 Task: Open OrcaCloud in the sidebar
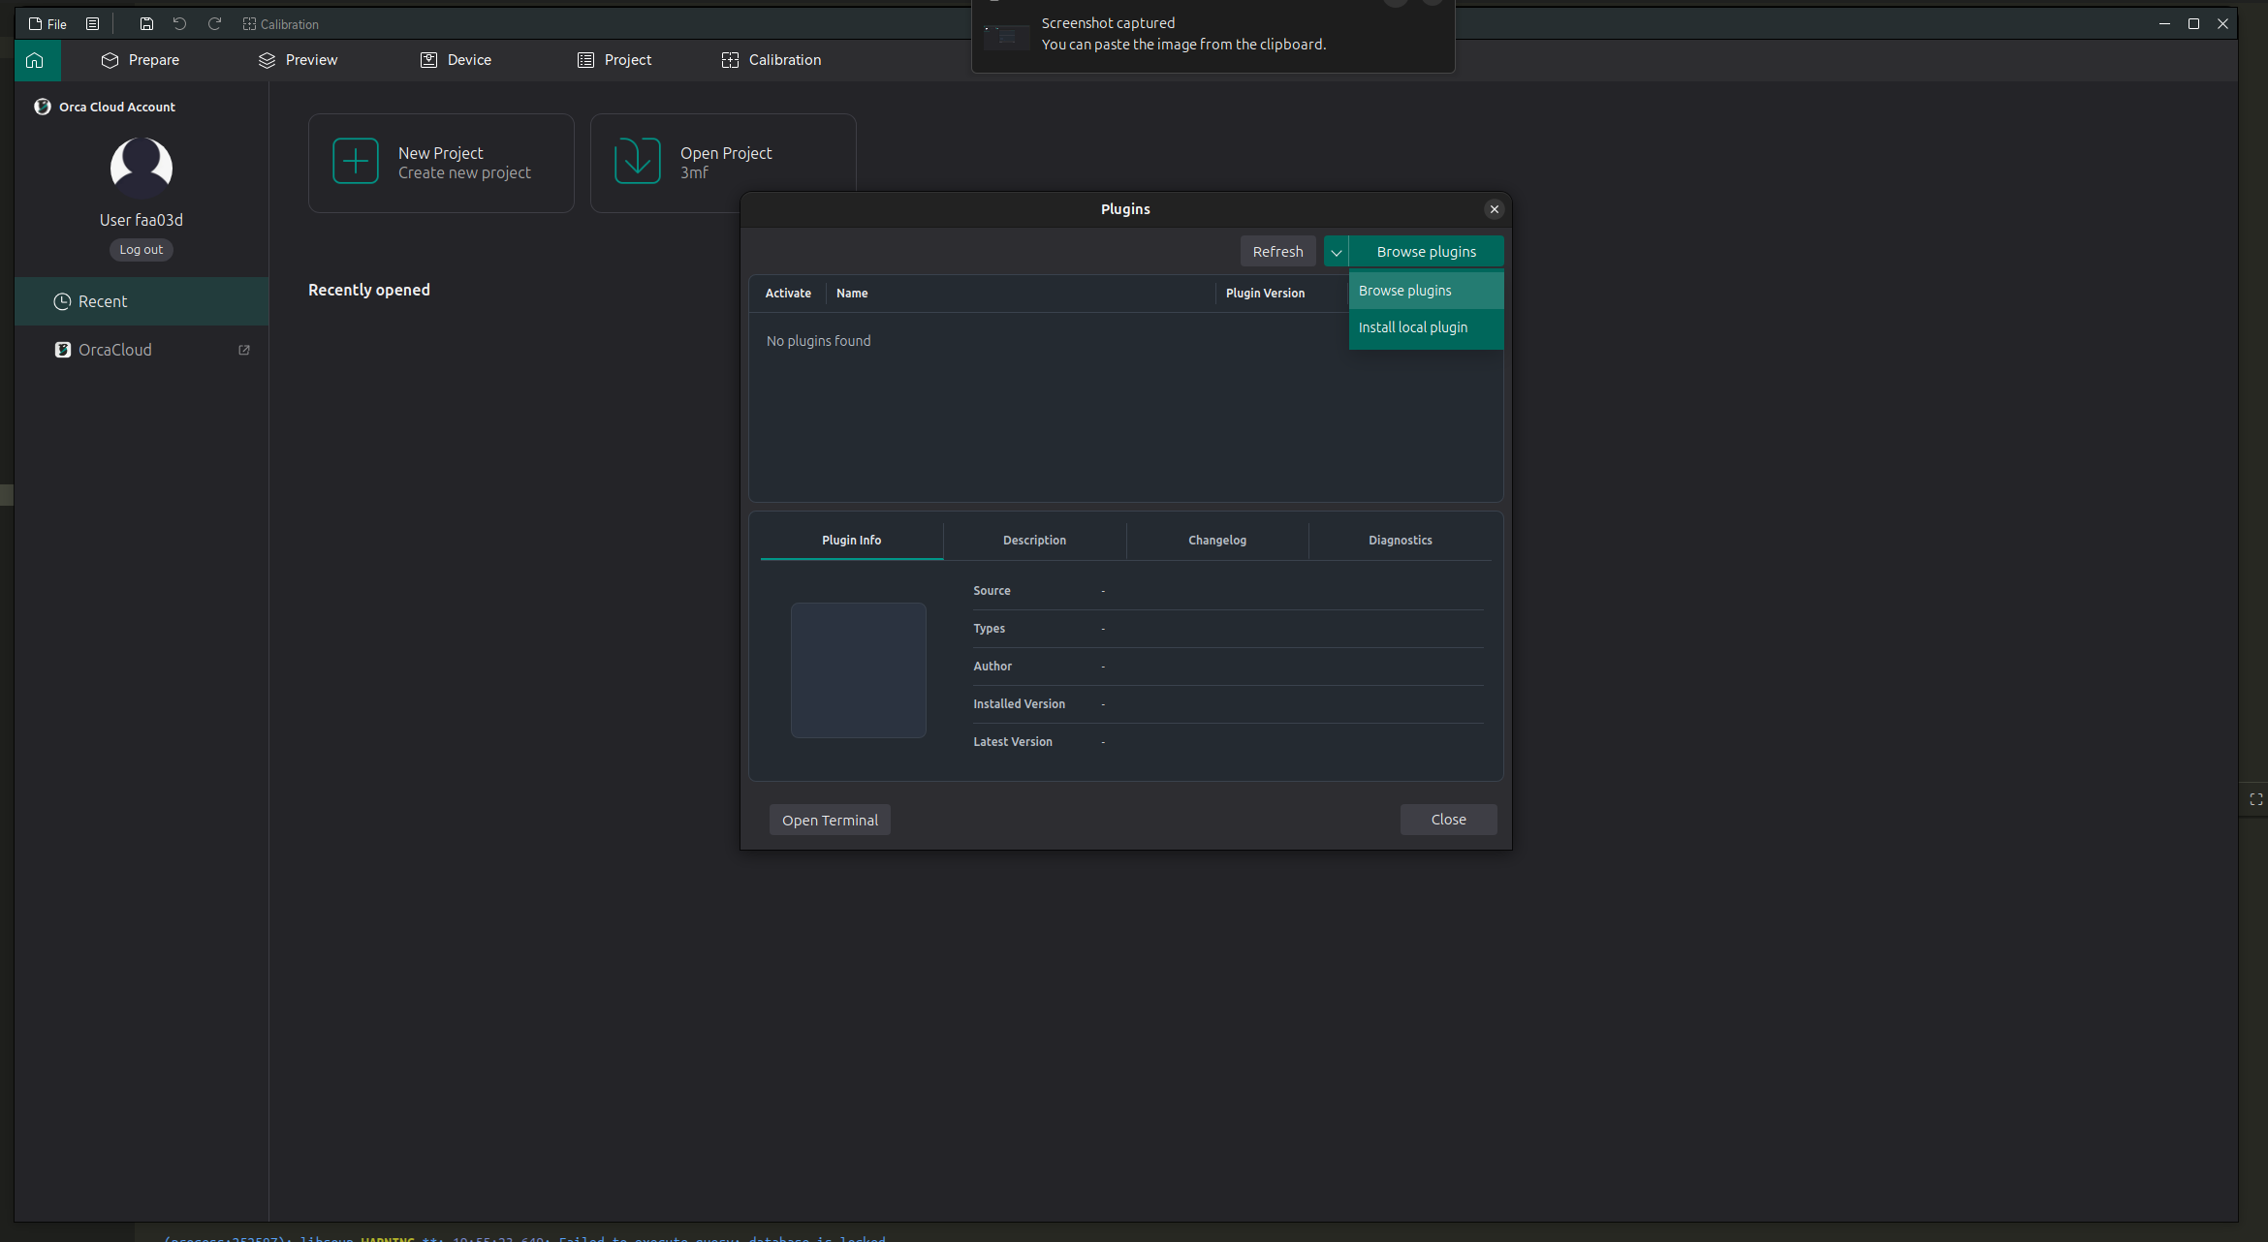point(142,350)
